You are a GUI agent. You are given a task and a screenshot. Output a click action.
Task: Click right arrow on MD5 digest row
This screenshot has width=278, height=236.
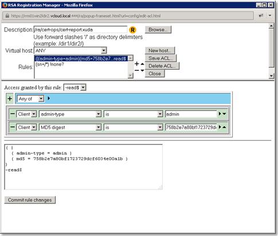click(x=220, y=127)
